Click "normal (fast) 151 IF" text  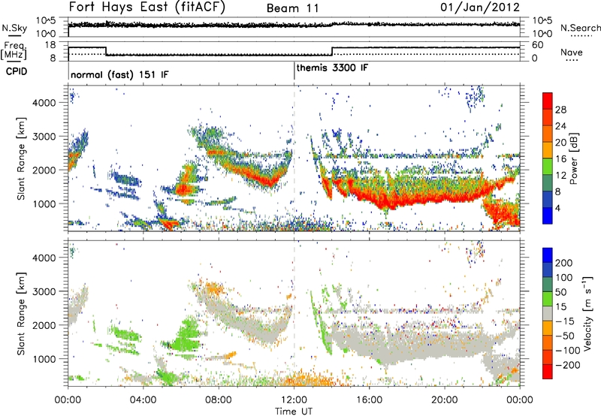119,74
